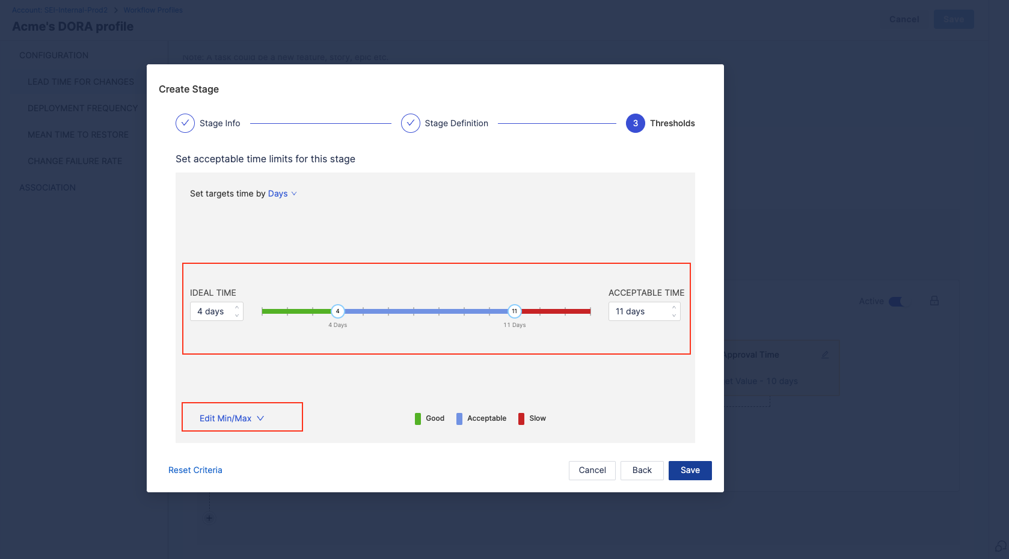Toggle the Active switch
Image resolution: width=1009 pixels, height=559 pixels.
tap(895, 302)
